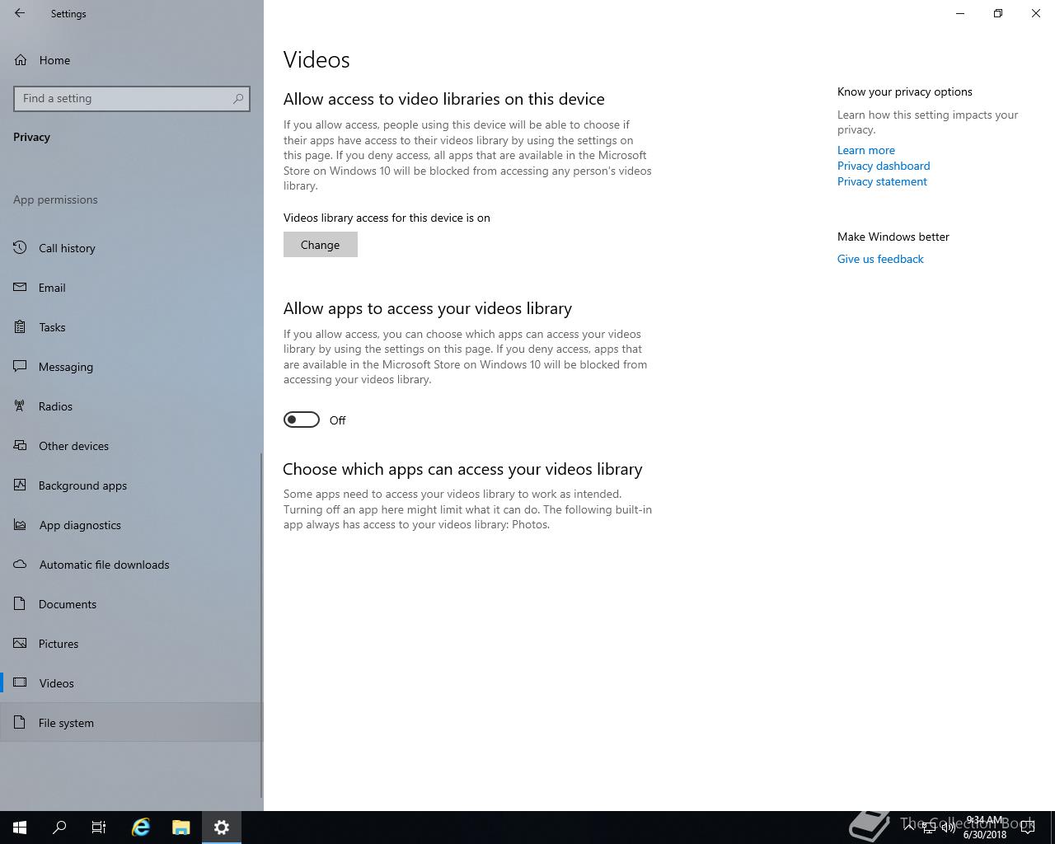Click Give us feedback link
The width and height of the screenshot is (1055, 844).
pos(880,259)
